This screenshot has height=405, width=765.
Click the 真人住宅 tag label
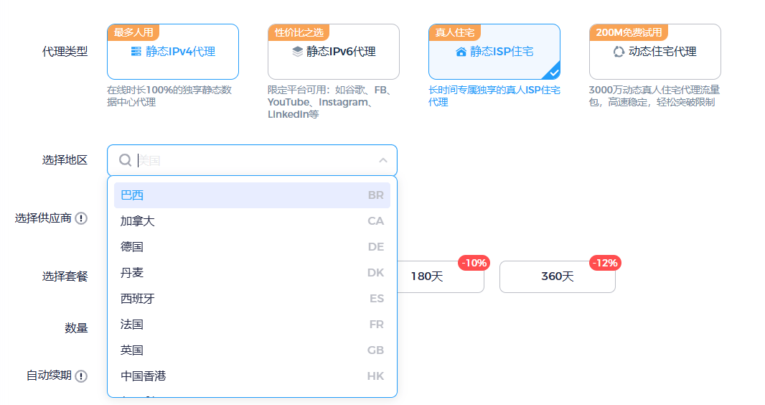455,32
